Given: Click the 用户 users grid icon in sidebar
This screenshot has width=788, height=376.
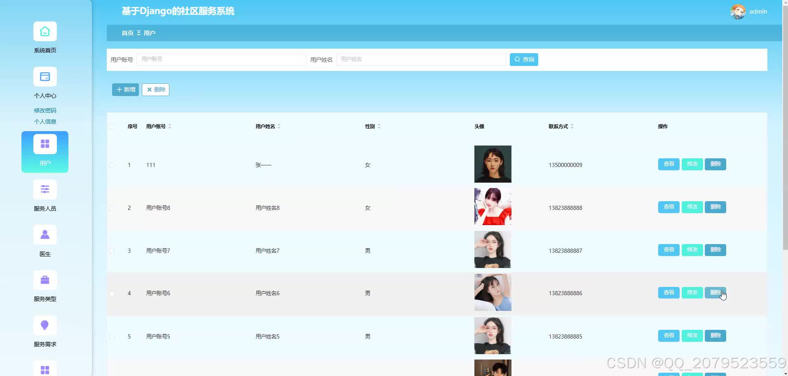Looking at the screenshot, I should coord(45,143).
